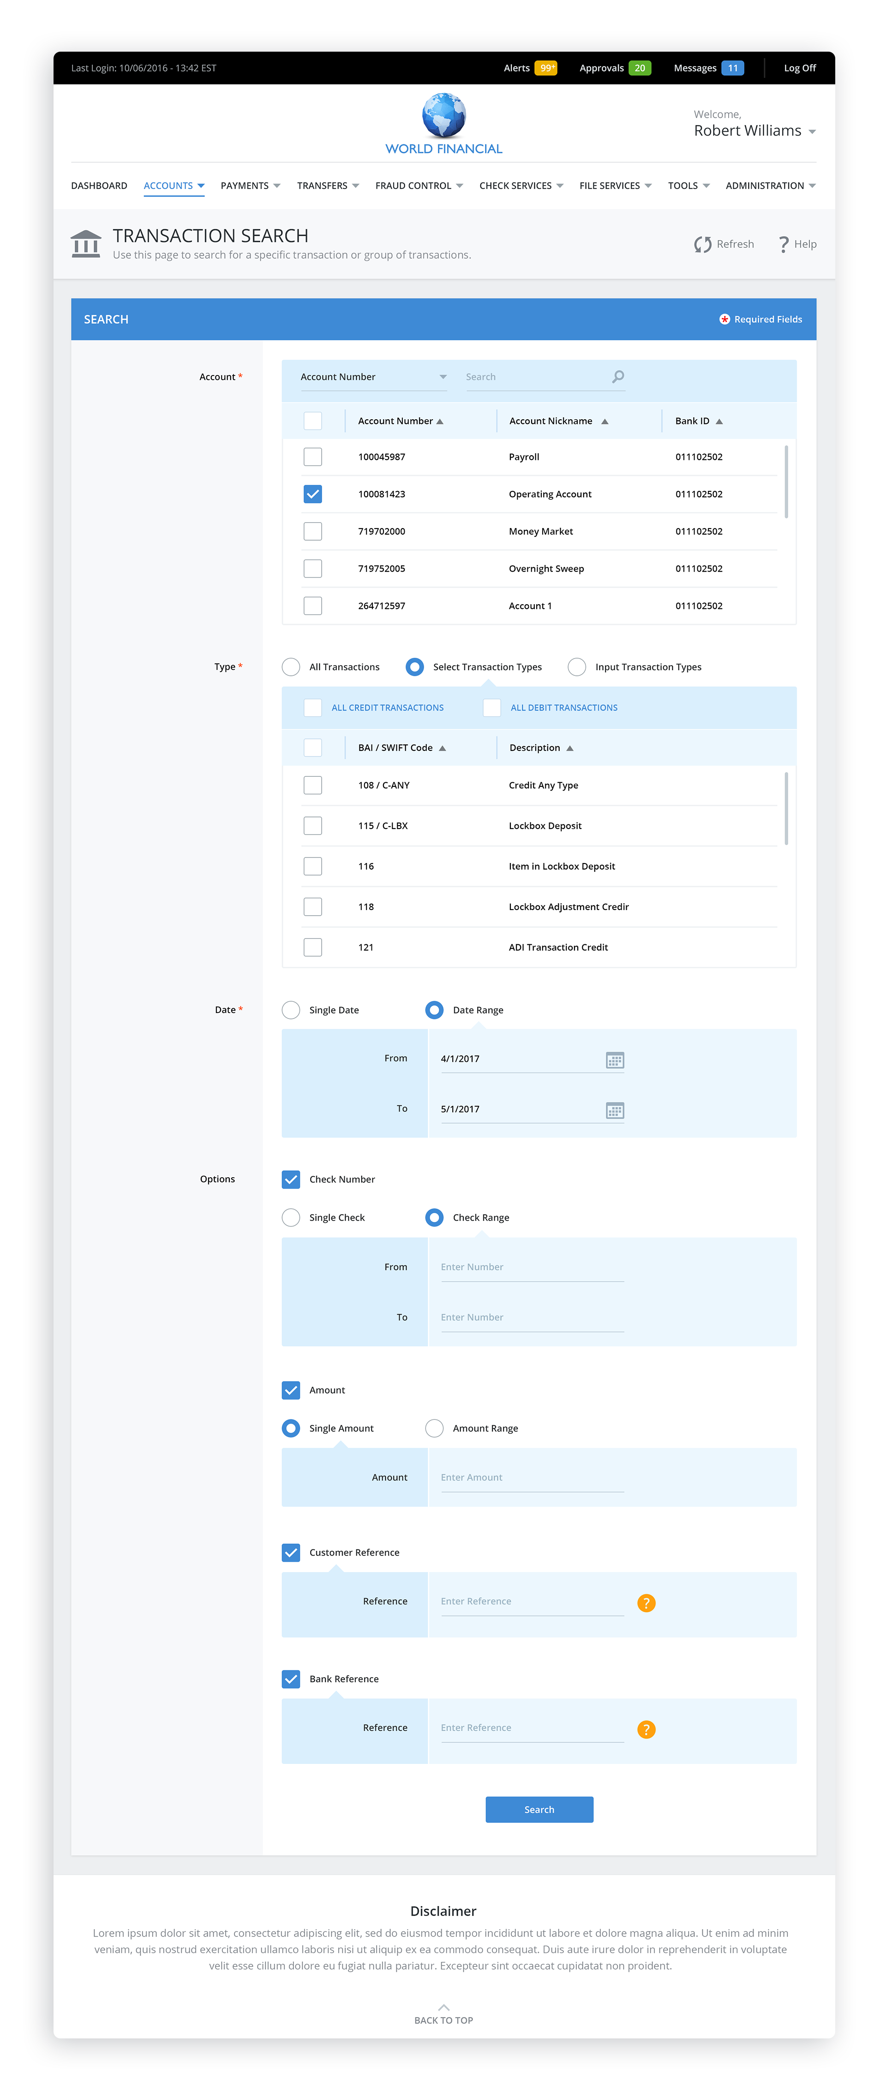The height and width of the screenshot is (2091, 886).
Task: Click the account search magnifier icon
Action: (x=618, y=377)
